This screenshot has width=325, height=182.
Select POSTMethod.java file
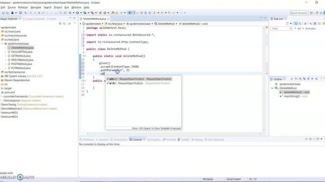pyautogui.click(x=21, y=64)
